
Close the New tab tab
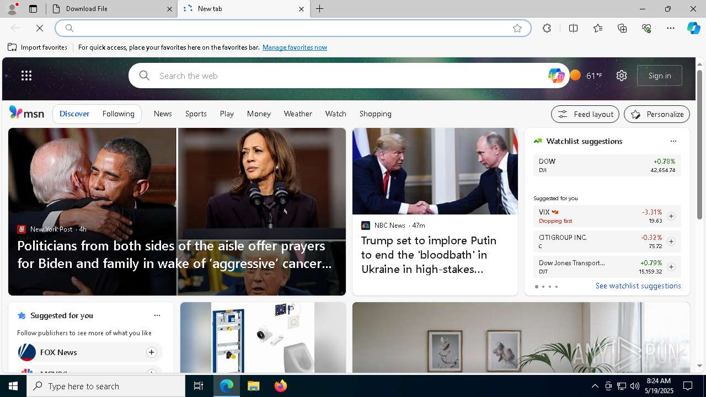click(x=301, y=9)
